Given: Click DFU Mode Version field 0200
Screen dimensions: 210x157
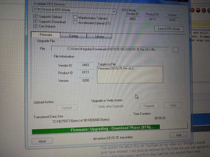Looking at the screenshot, I should 172,20.
